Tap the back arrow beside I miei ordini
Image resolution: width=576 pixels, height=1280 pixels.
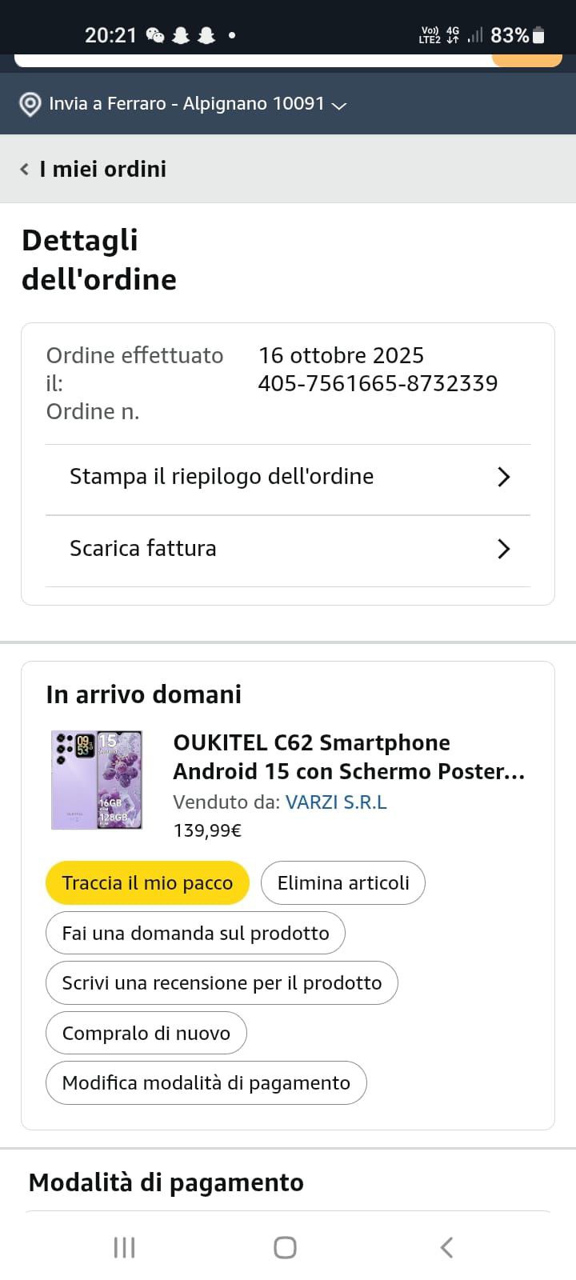[25, 169]
